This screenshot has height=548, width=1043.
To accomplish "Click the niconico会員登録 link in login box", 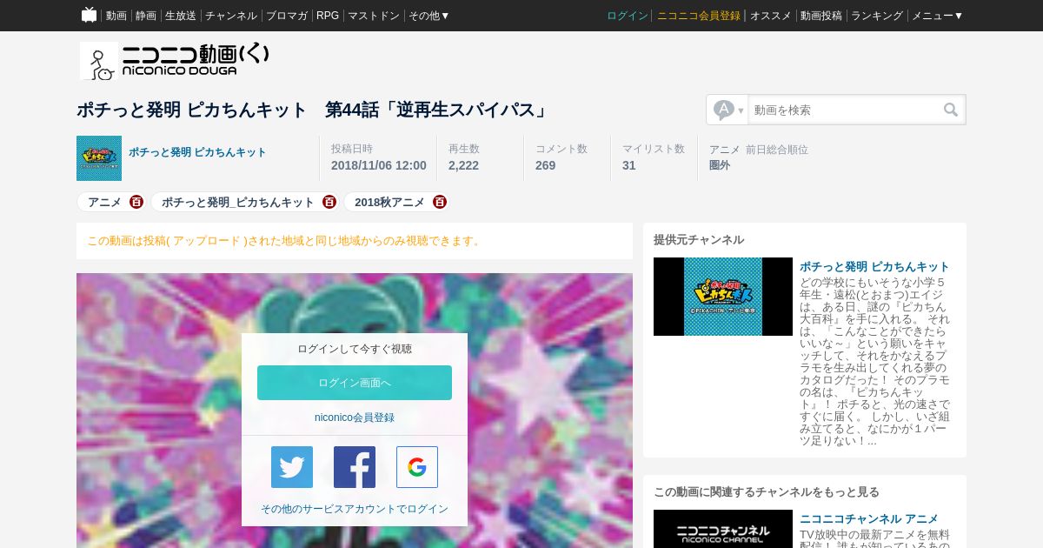I will pos(355,418).
